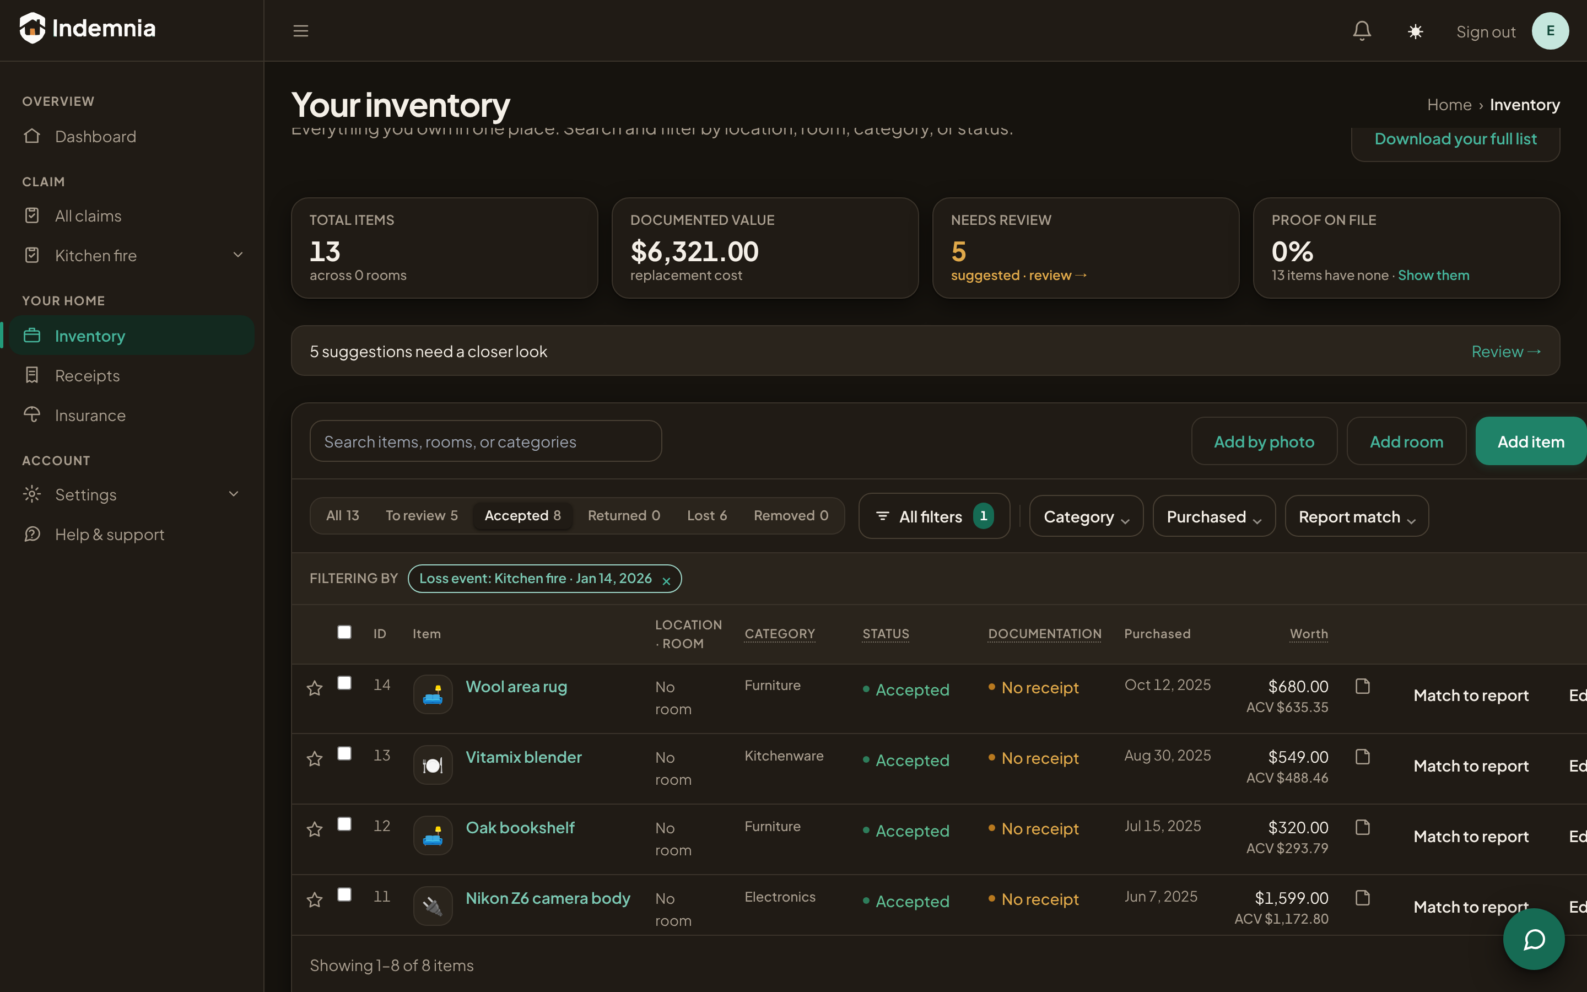Click the Vitamix blender kitchenware thumbnail
This screenshot has width=1587, height=992.
click(433, 765)
